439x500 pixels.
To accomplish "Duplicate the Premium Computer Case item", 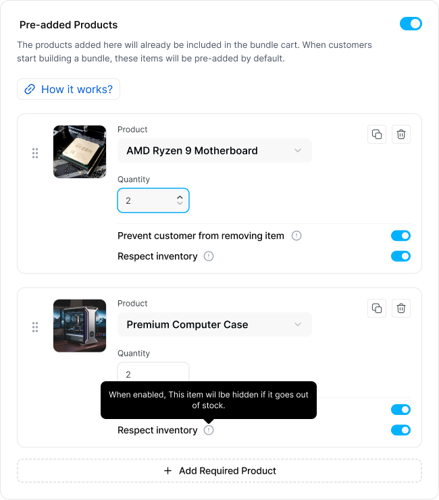I will pyautogui.click(x=377, y=308).
